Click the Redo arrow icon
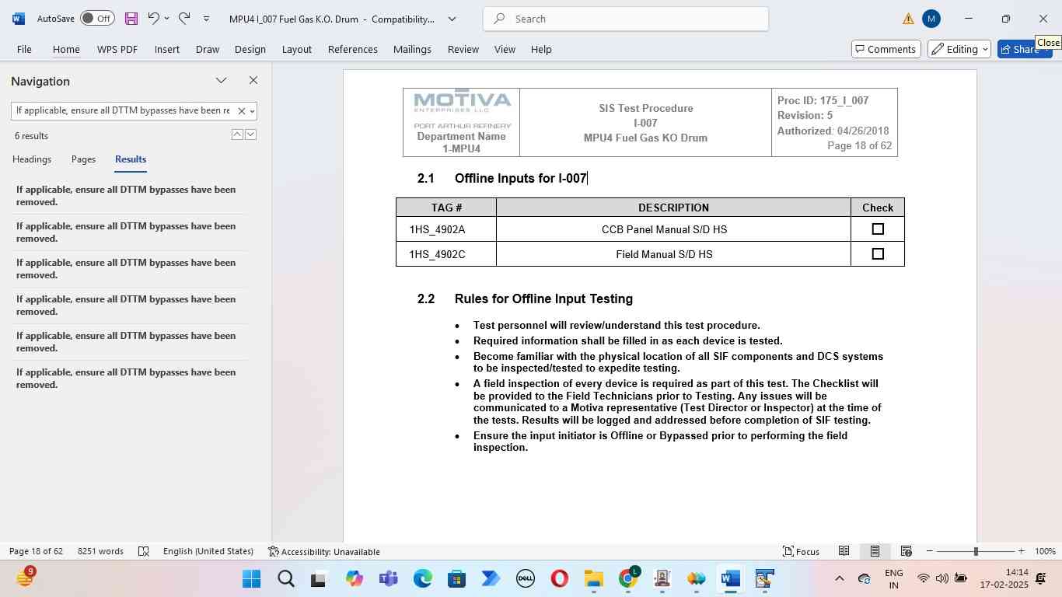Viewport: 1062px width, 597px height. point(184,18)
